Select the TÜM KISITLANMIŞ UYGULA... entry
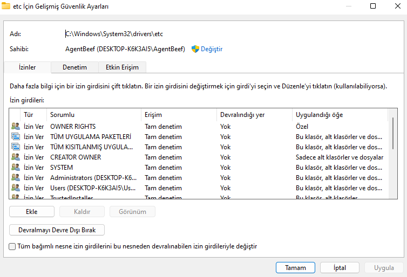Viewport: 407px width, 277px height. (x=199, y=147)
